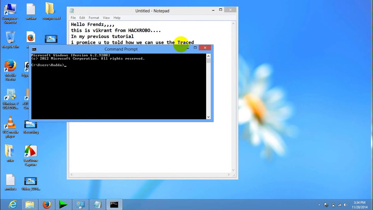This screenshot has width=373, height=210.
Task: Click Notepad horizontal scrollbar left arrow
Action: click(71, 175)
